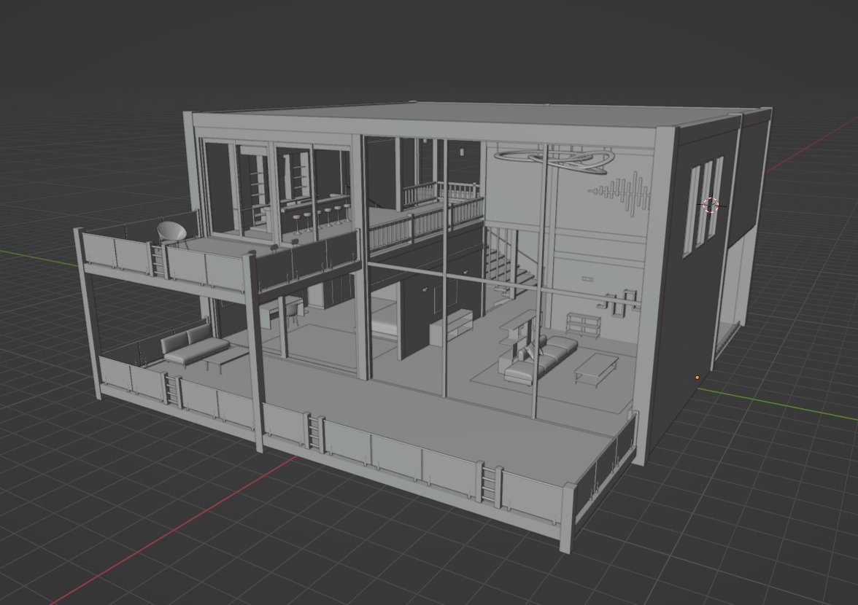
Task: Click the 3D cursor on the side wall
Action: point(711,206)
